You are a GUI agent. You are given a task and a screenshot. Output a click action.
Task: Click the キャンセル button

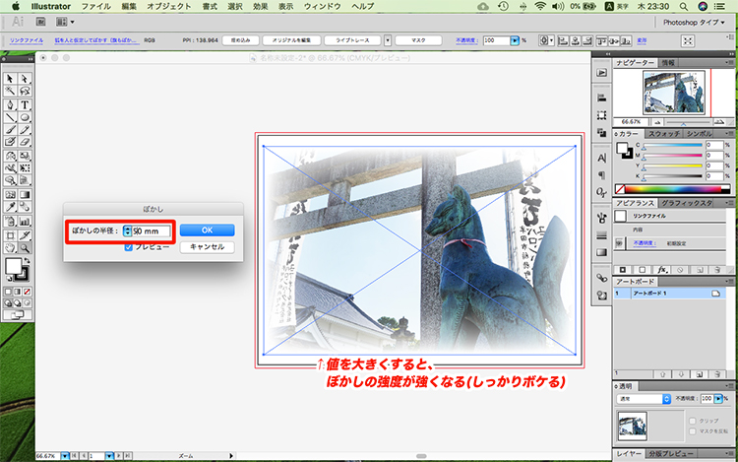(x=207, y=247)
